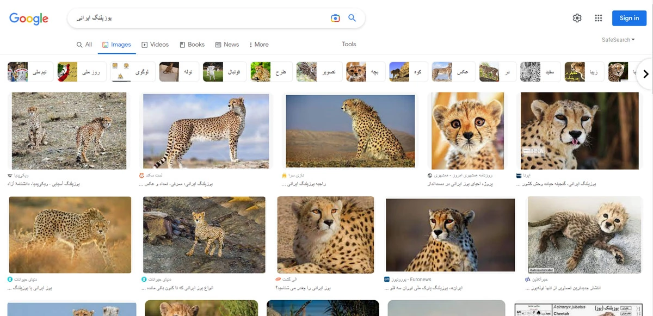Open the settings gear icon
Viewport: 653px width, 316px height.
[577, 18]
